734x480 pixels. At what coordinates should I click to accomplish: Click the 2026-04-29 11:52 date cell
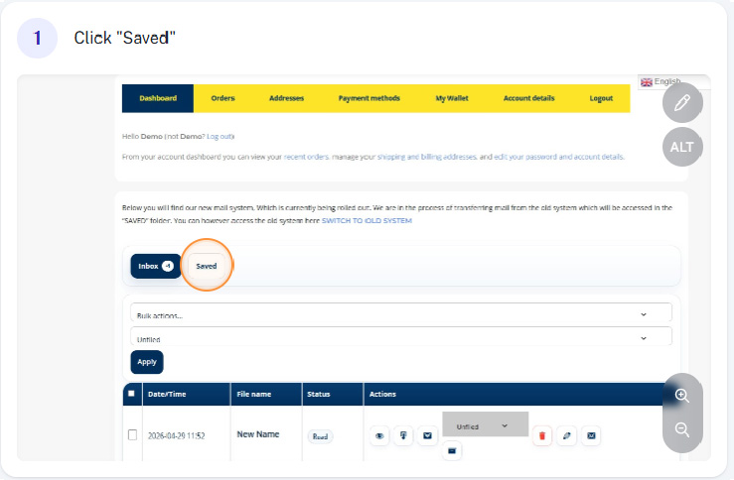(x=177, y=435)
